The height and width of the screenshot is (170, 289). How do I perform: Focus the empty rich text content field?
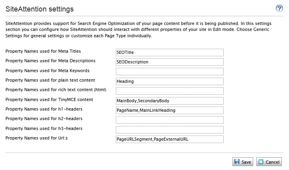(x=170, y=91)
